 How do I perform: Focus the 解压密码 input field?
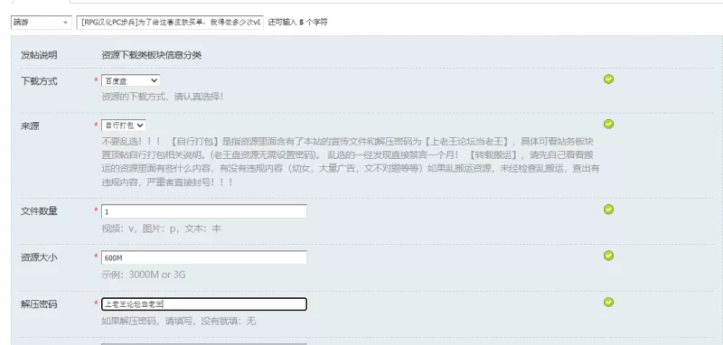[204, 304]
